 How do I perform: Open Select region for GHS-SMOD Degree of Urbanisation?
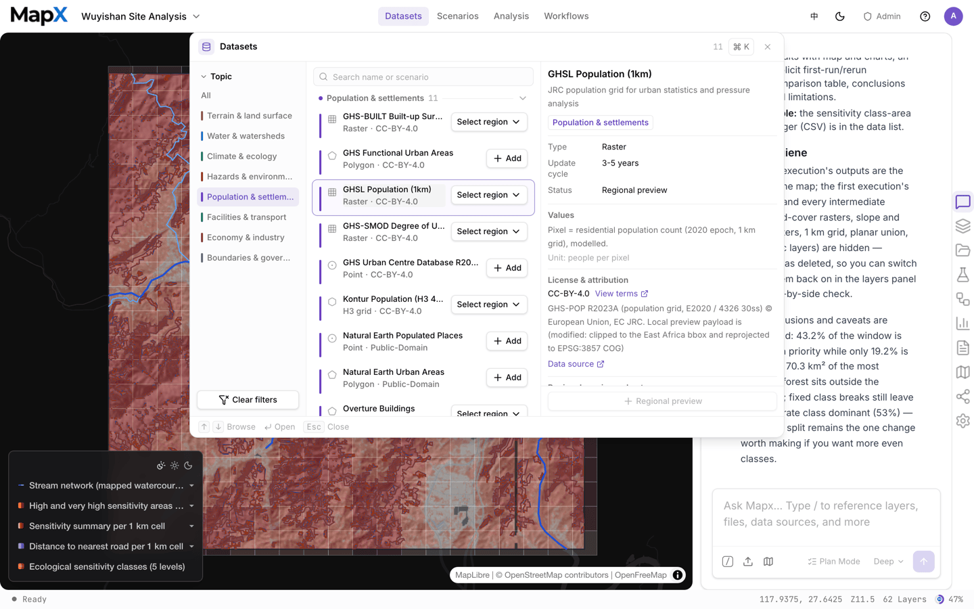489,231
